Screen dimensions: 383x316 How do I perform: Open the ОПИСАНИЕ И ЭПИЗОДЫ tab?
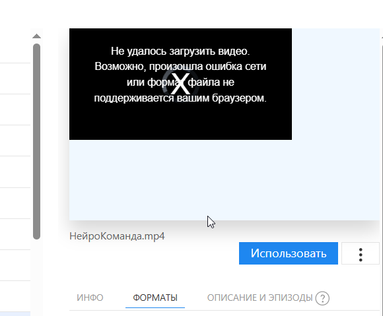(260, 298)
